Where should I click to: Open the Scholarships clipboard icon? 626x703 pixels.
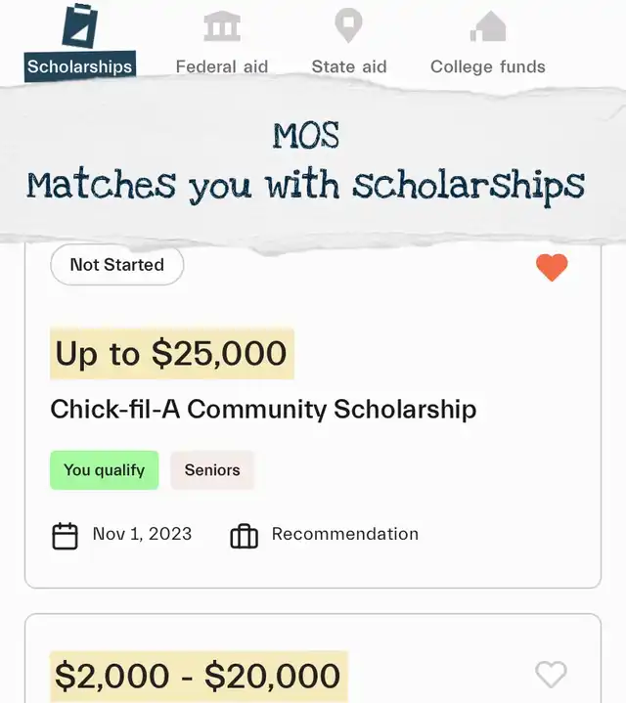[x=79, y=25]
